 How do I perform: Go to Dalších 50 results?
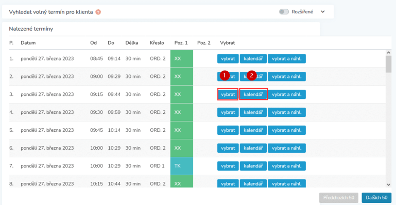point(376,198)
